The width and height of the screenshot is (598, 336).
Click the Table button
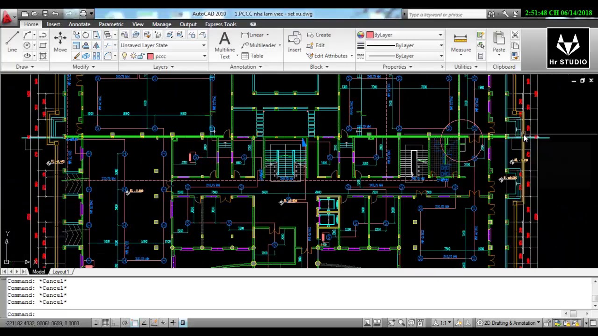(x=252, y=56)
